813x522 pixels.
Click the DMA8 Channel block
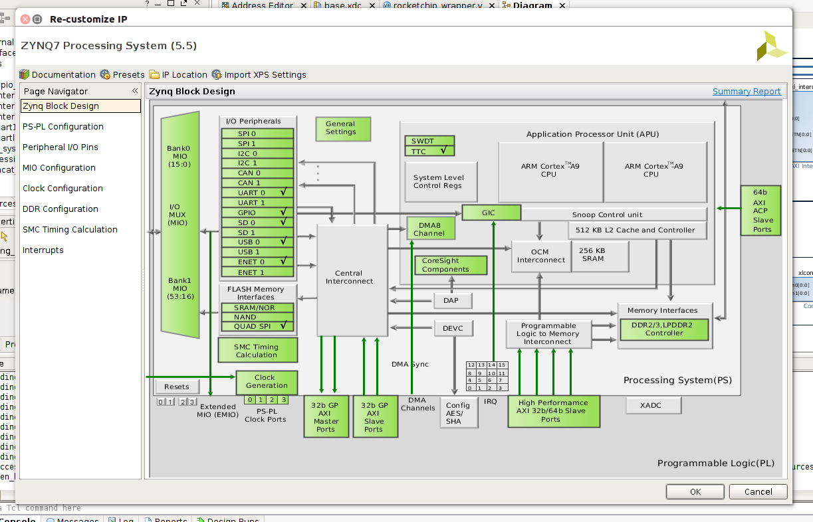(432, 228)
